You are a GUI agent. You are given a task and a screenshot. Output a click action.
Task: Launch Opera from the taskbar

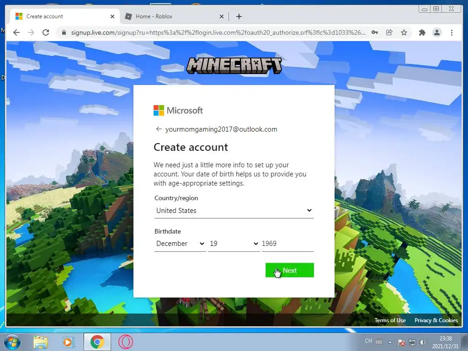click(x=126, y=342)
